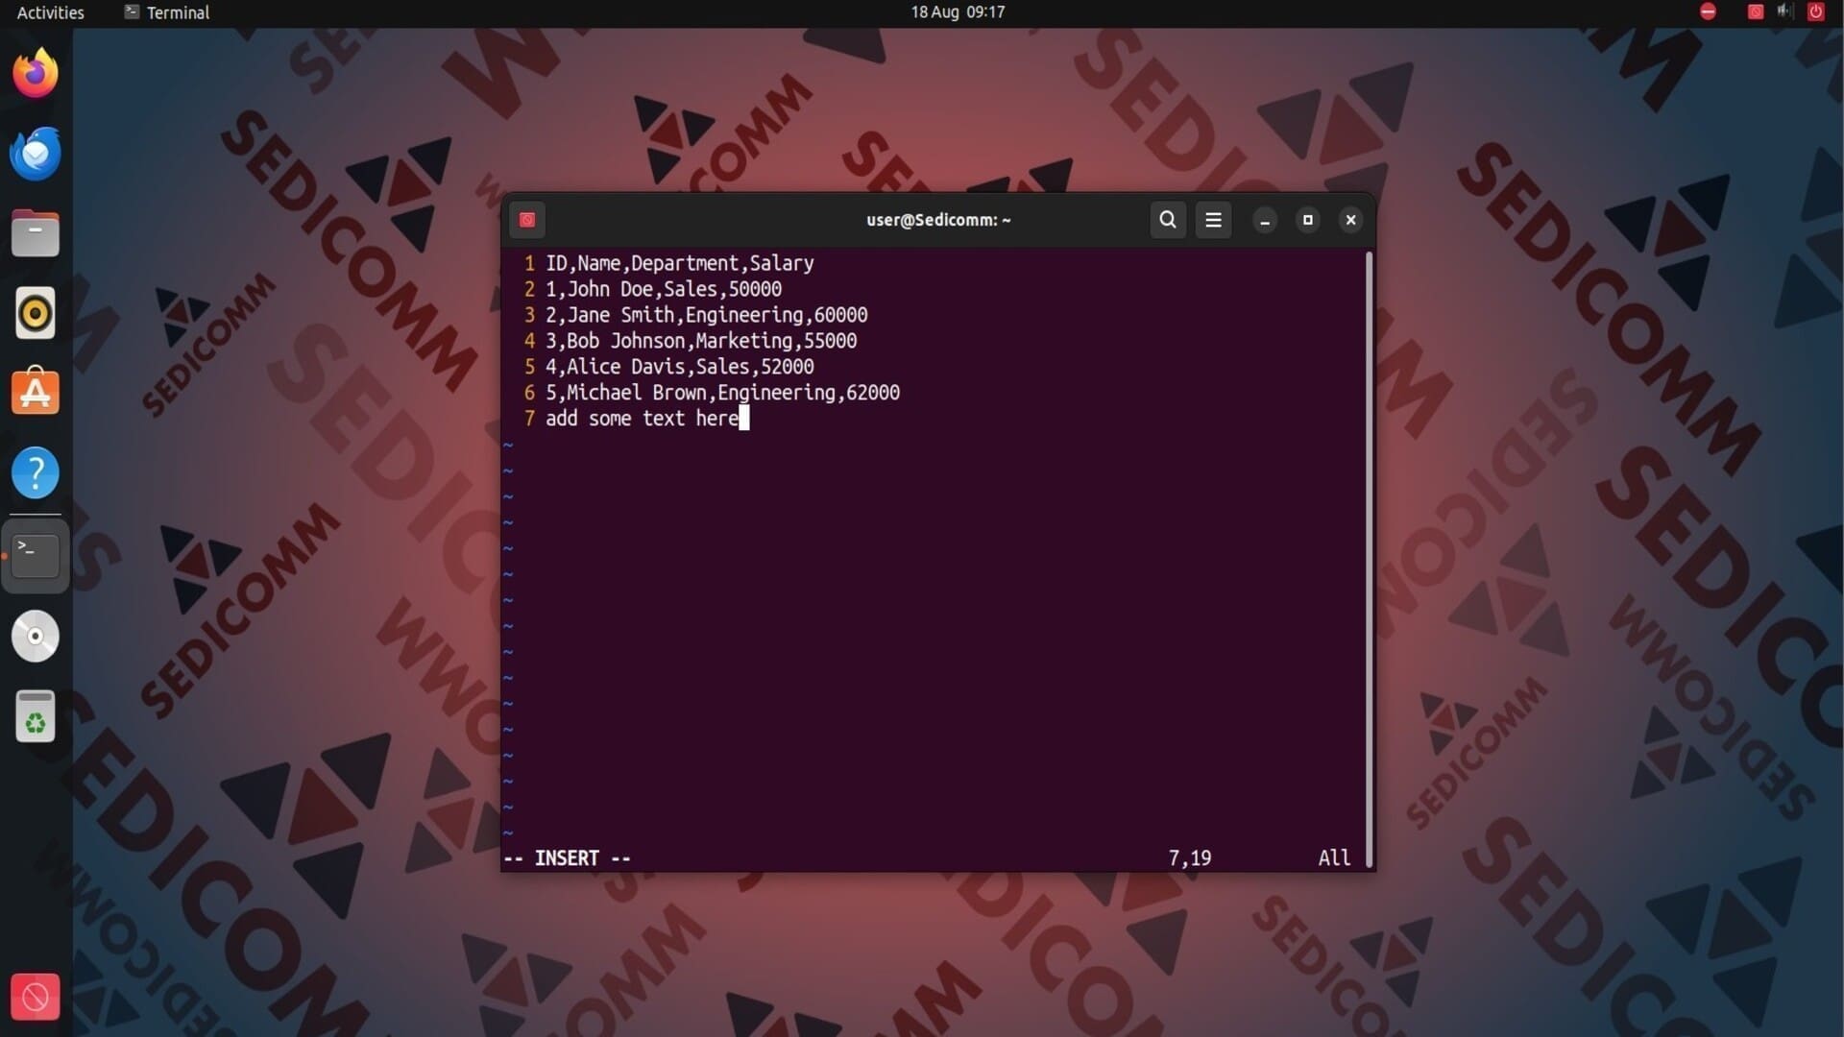Open the Terminal app menu in top bar

[x=167, y=12]
